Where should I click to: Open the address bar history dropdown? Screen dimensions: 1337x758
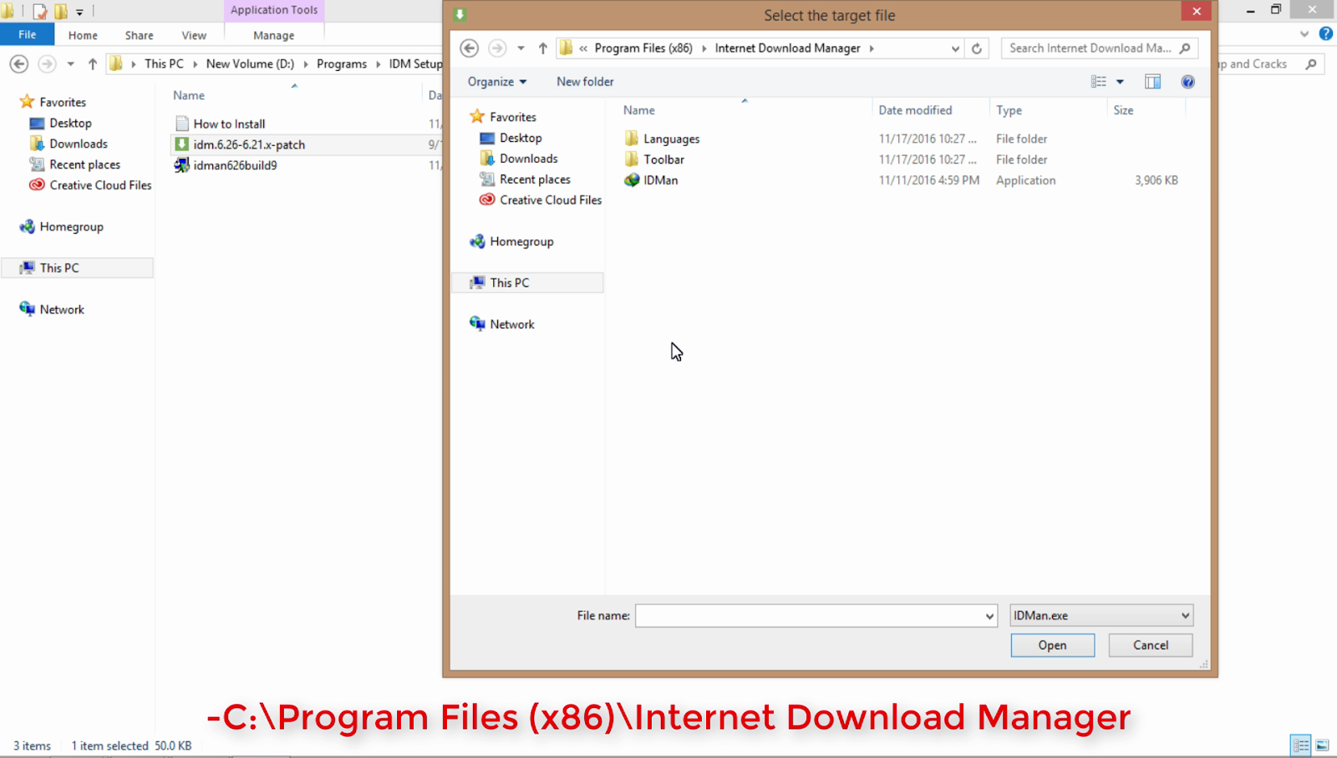pyautogui.click(x=955, y=48)
